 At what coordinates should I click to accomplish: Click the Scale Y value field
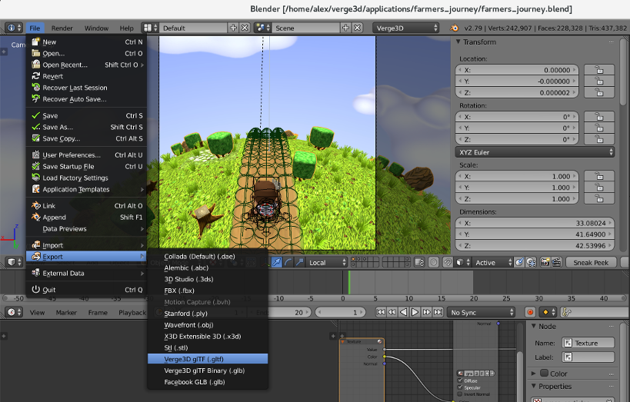pos(517,187)
